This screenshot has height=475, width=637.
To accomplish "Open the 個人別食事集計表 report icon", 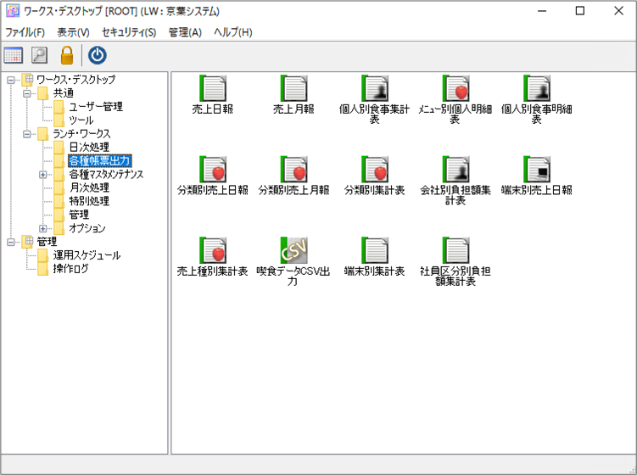I will click(374, 89).
